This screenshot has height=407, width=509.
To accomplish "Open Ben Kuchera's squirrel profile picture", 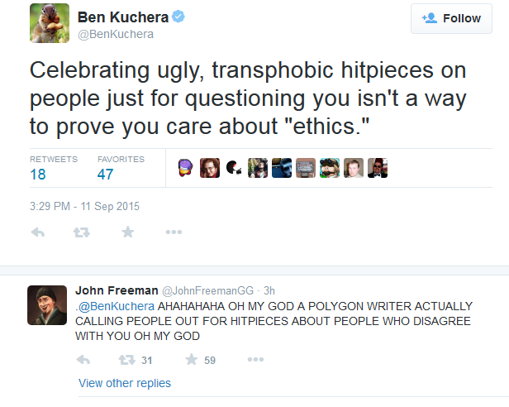I will [x=50, y=23].
